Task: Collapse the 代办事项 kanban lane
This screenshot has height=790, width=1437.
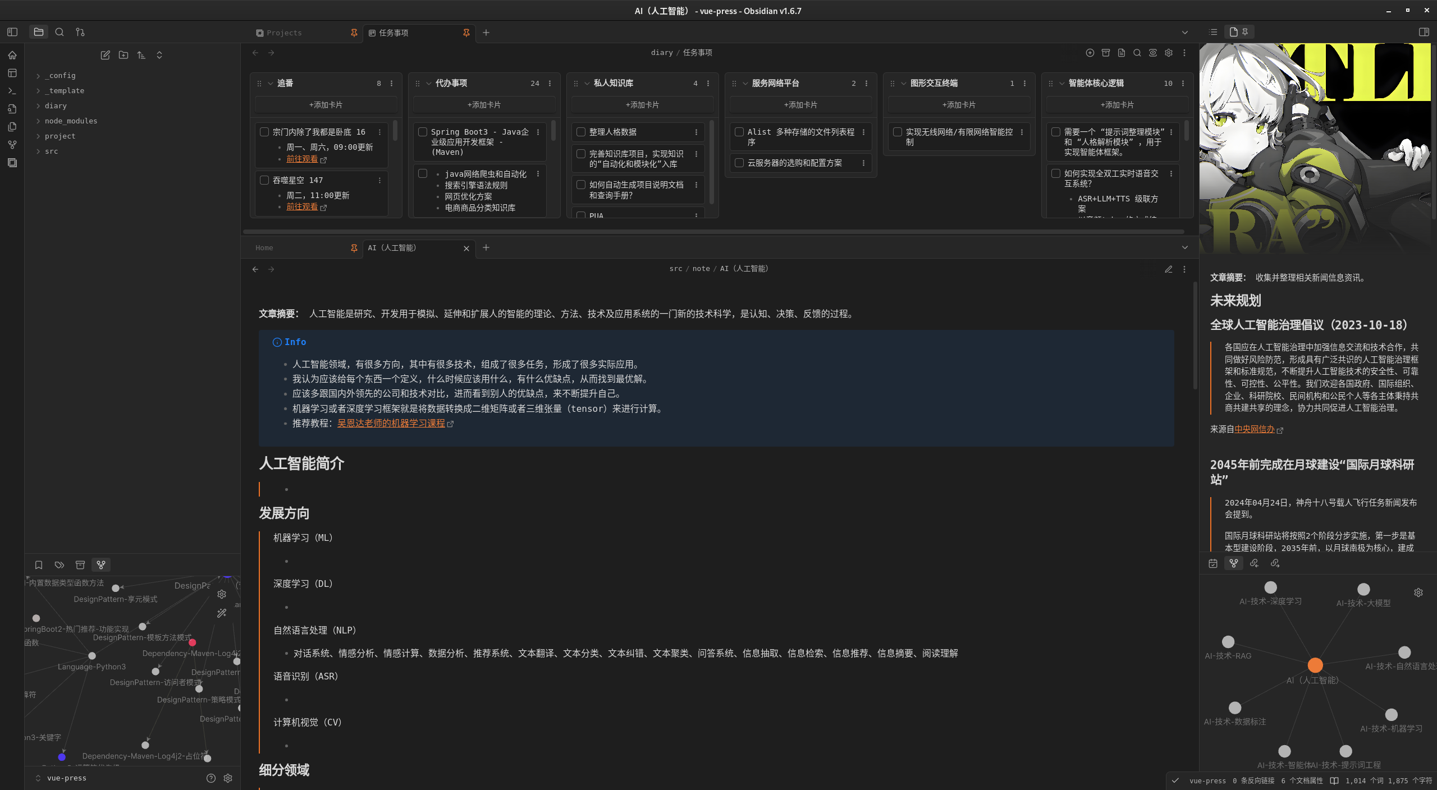Action: pos(429,83)
